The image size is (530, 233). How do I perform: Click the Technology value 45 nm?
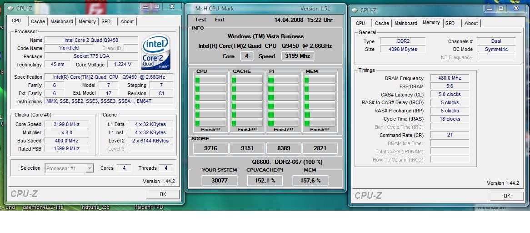(57, 64)
